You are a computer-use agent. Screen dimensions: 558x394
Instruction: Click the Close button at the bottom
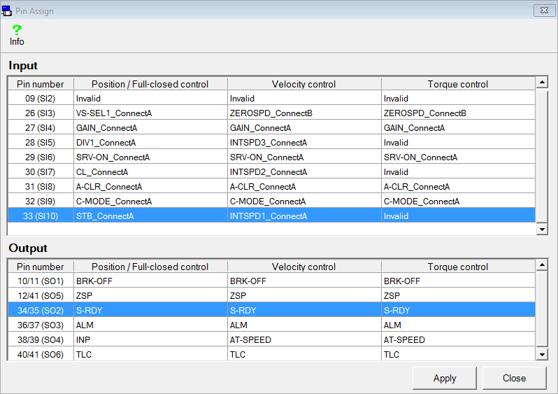pos(514,378)
